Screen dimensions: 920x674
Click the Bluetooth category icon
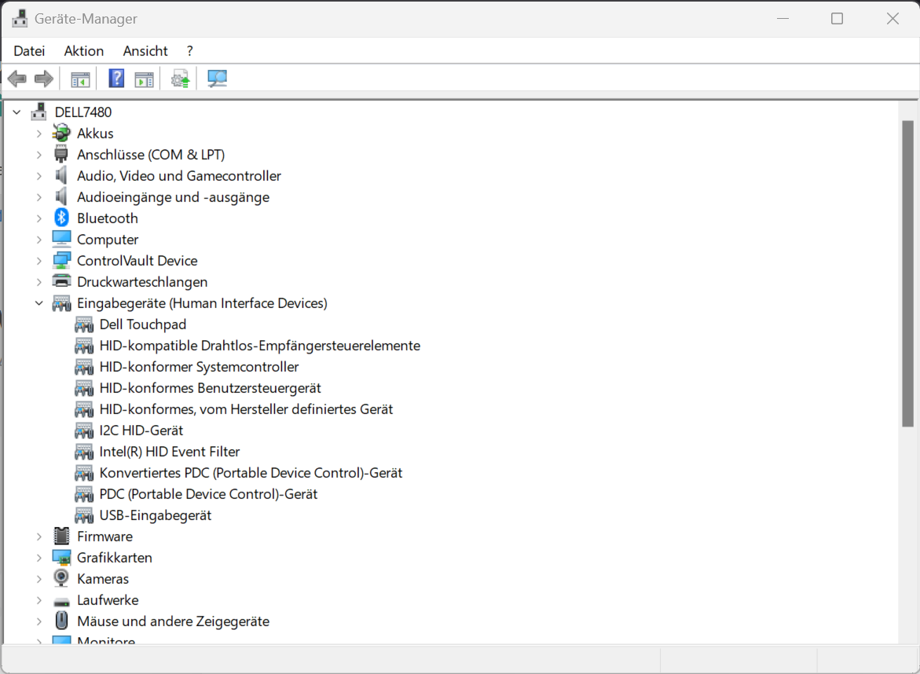61,218
